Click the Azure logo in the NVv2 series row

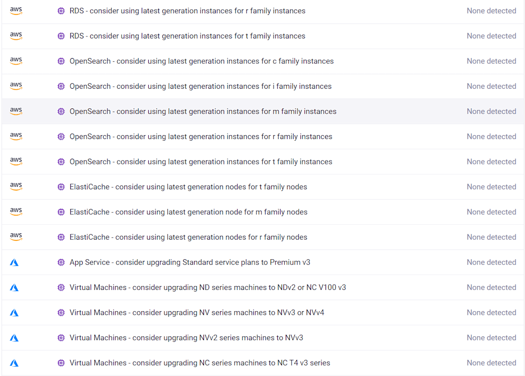tap(14, 338)
